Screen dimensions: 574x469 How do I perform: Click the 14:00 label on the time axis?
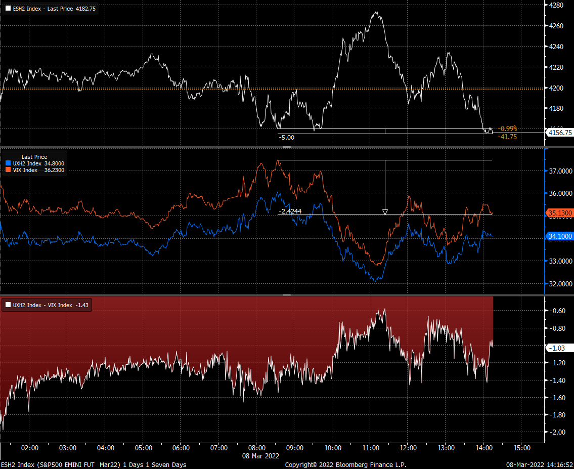pyautogui.click(x=484, y=448)
